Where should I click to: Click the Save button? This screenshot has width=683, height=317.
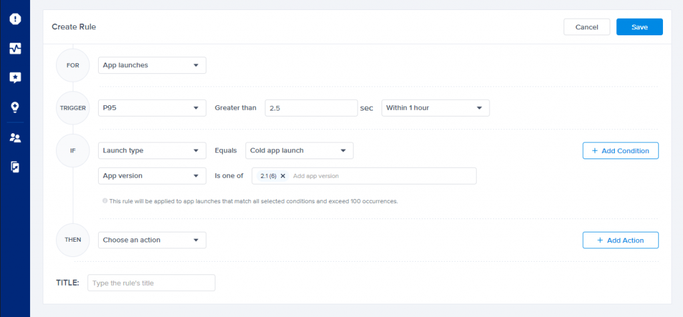tap(639, 27)
